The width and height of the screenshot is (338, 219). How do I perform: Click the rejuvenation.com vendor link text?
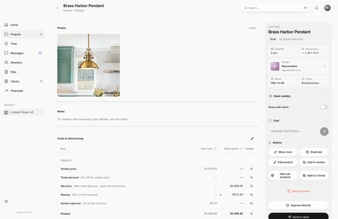(291, 70)
